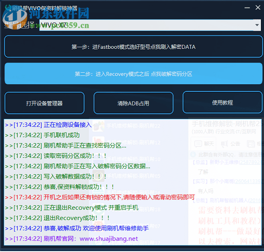The image size is (264, 252).
Task: Select log line 正在检测设备接入
Action: tap(48, 125)
